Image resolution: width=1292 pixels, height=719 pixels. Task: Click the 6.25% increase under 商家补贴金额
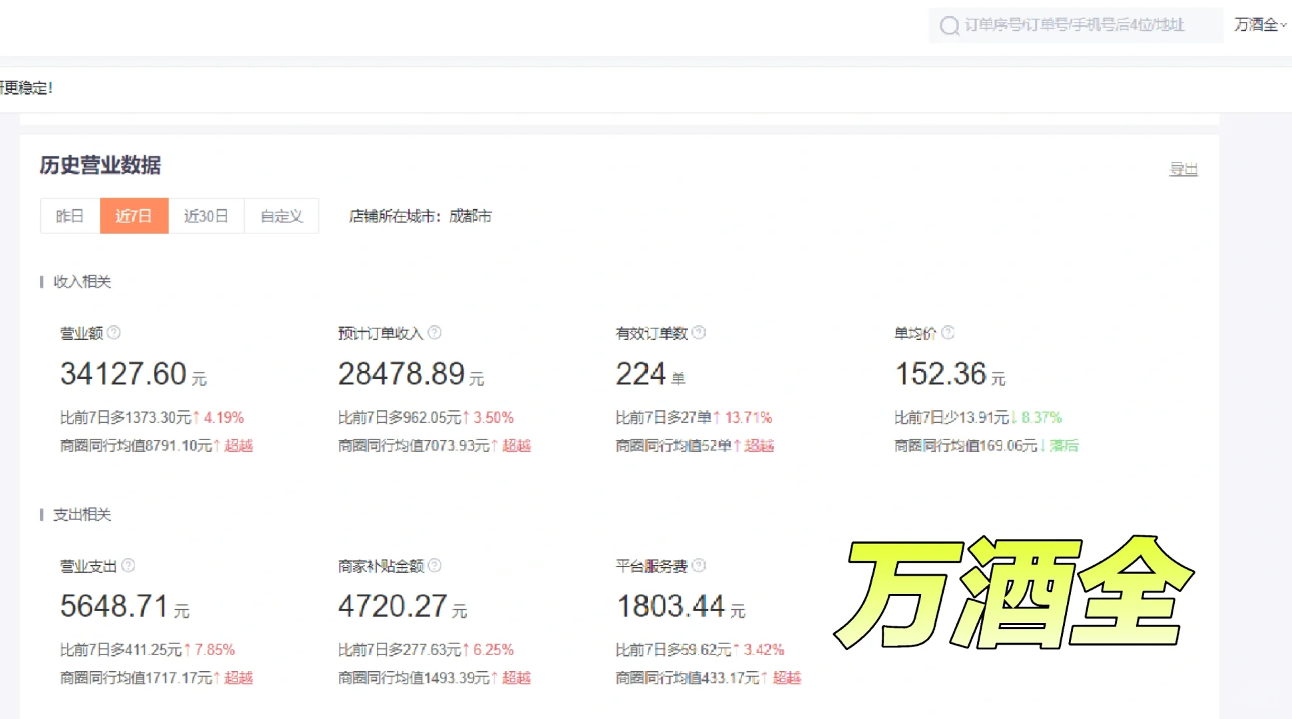coord(493,650)
